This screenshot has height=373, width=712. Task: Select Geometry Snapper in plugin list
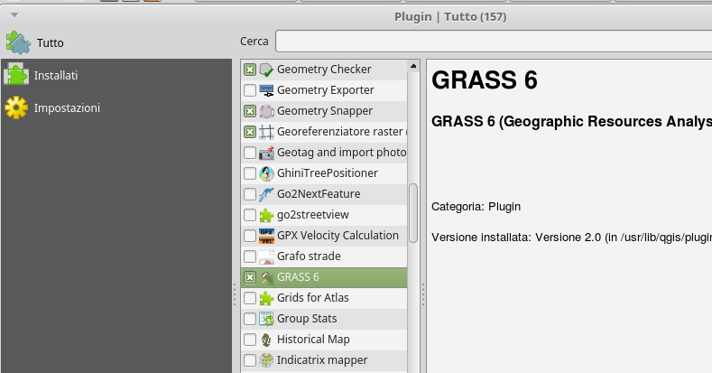click(x=324, y=111)
